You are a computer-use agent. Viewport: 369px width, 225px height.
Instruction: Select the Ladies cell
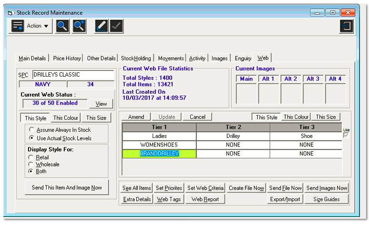click(159, 136)
